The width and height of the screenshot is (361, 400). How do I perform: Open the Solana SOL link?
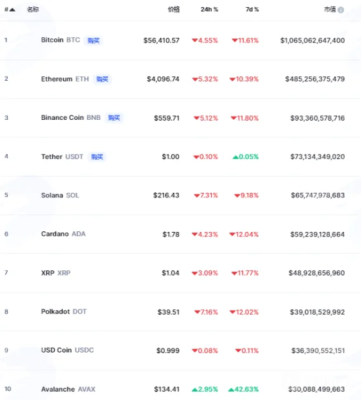(60, 195)
